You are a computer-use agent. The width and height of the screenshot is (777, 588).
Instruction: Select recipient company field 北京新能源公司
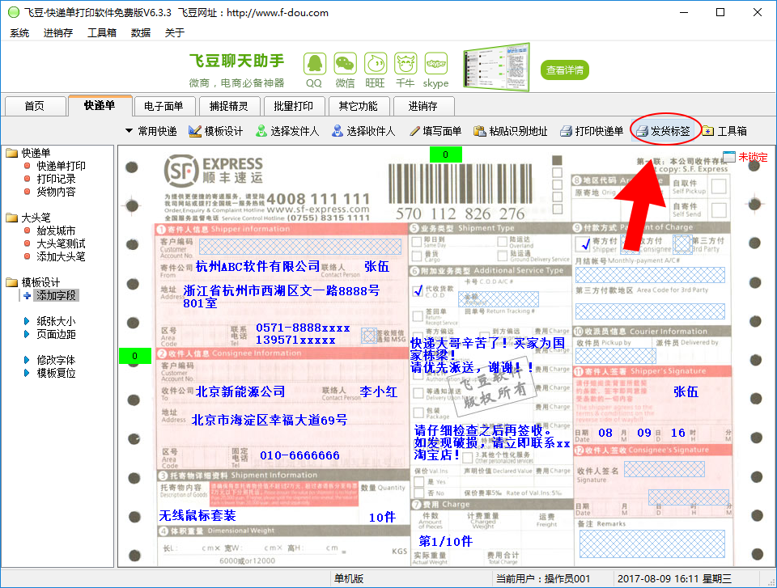[240, 391]
